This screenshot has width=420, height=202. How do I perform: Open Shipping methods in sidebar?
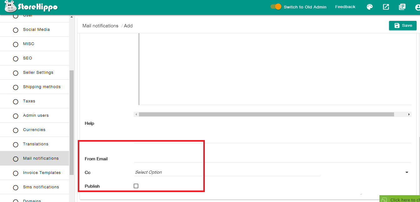(42, 87)
